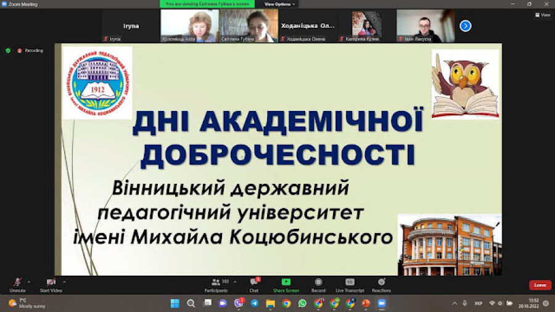Select Катерина Кулик video tile

[x=367, y=26]
